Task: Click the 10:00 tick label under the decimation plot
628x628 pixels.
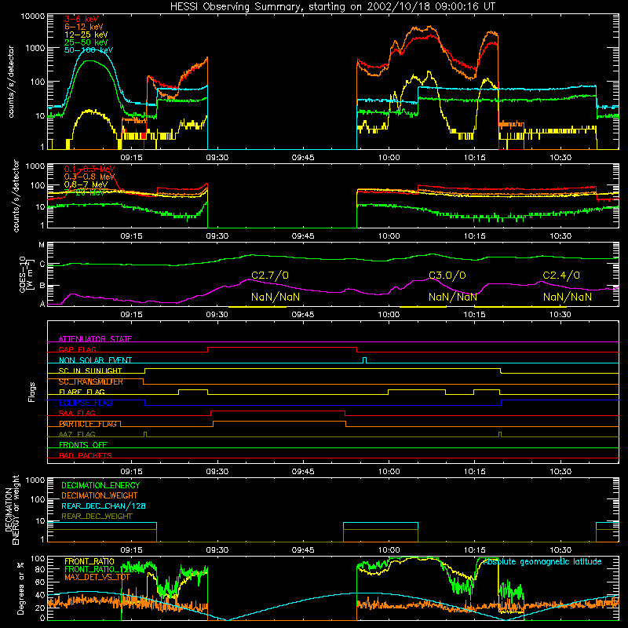Action: 389,550
